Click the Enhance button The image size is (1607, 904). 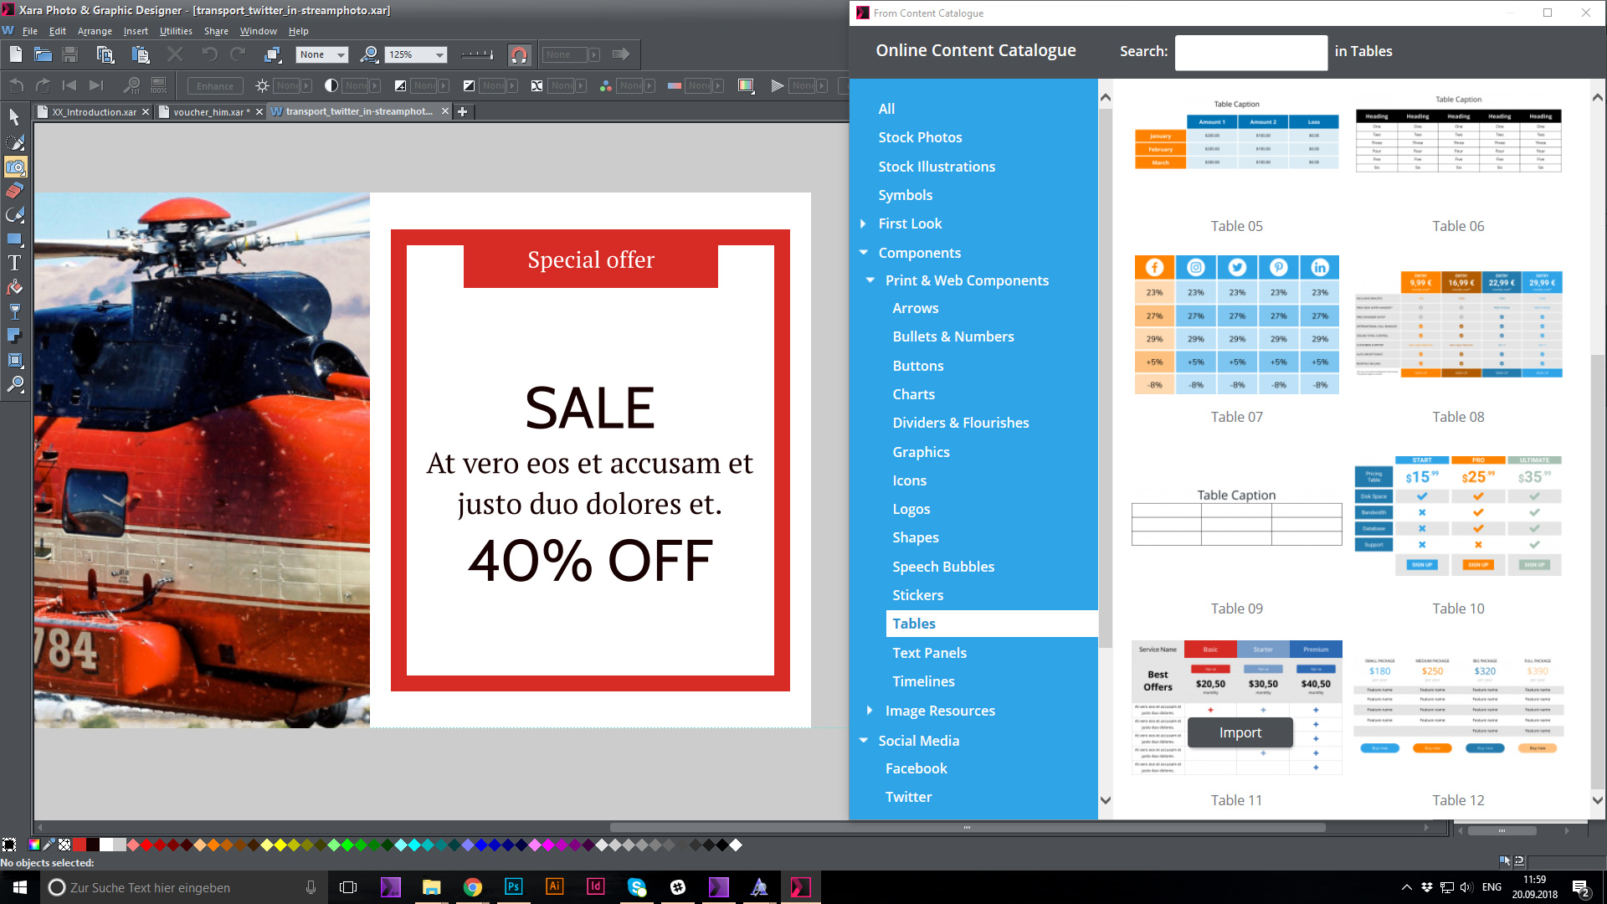(x=215, y=85)
